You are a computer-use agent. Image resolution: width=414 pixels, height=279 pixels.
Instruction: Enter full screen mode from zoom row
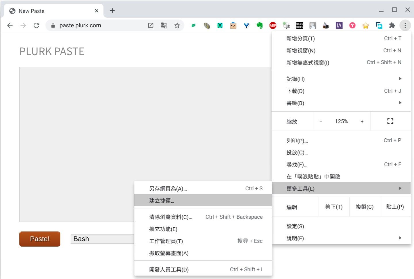(x=390, y=121)
